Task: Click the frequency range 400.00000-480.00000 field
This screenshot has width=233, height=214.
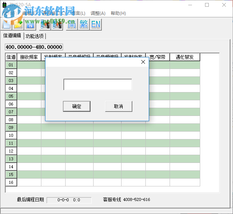Action: click(x=34, y=47)
